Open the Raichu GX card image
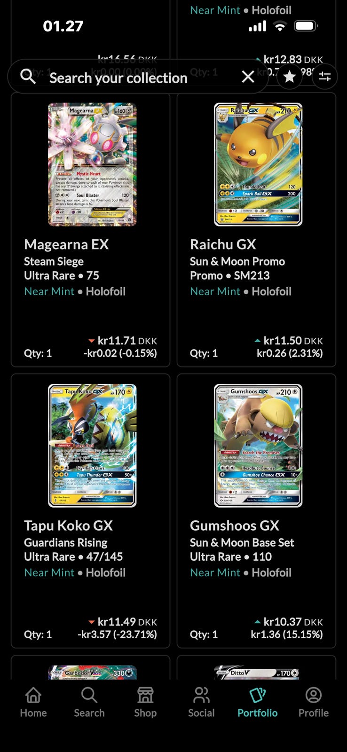The image size is (347, 752). 258,164
